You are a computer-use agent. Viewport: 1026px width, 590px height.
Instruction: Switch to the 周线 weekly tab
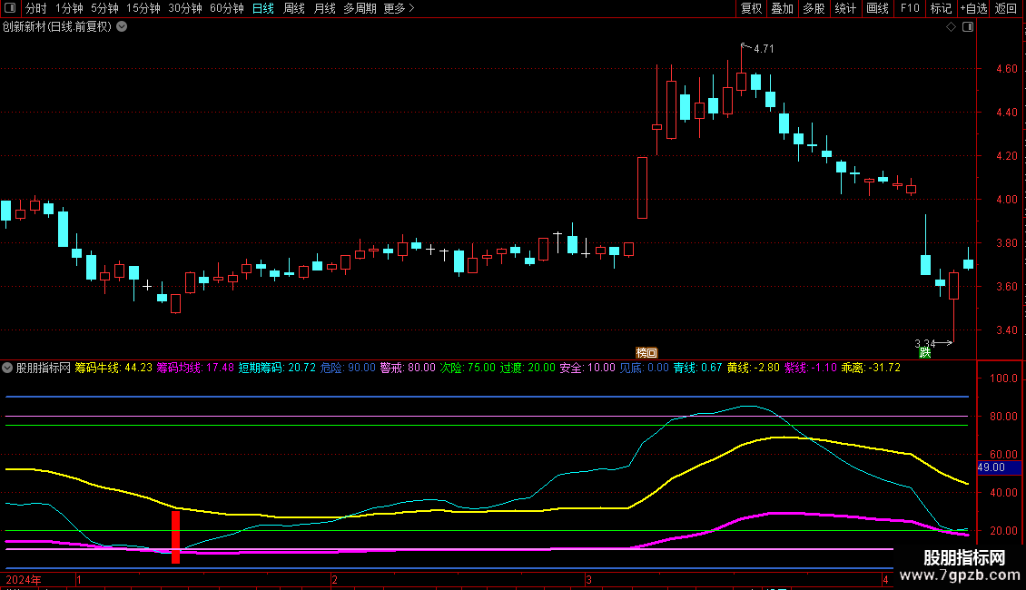[x=294, y=9]
